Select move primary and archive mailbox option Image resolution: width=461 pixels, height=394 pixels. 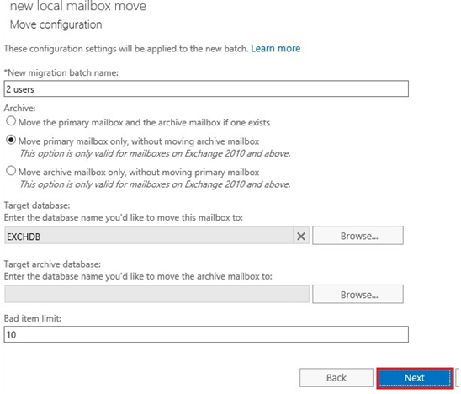(11, 121)
